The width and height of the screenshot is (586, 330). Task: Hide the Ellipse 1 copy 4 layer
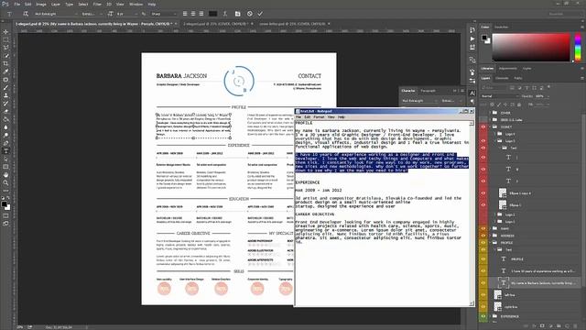click(483, 193)
